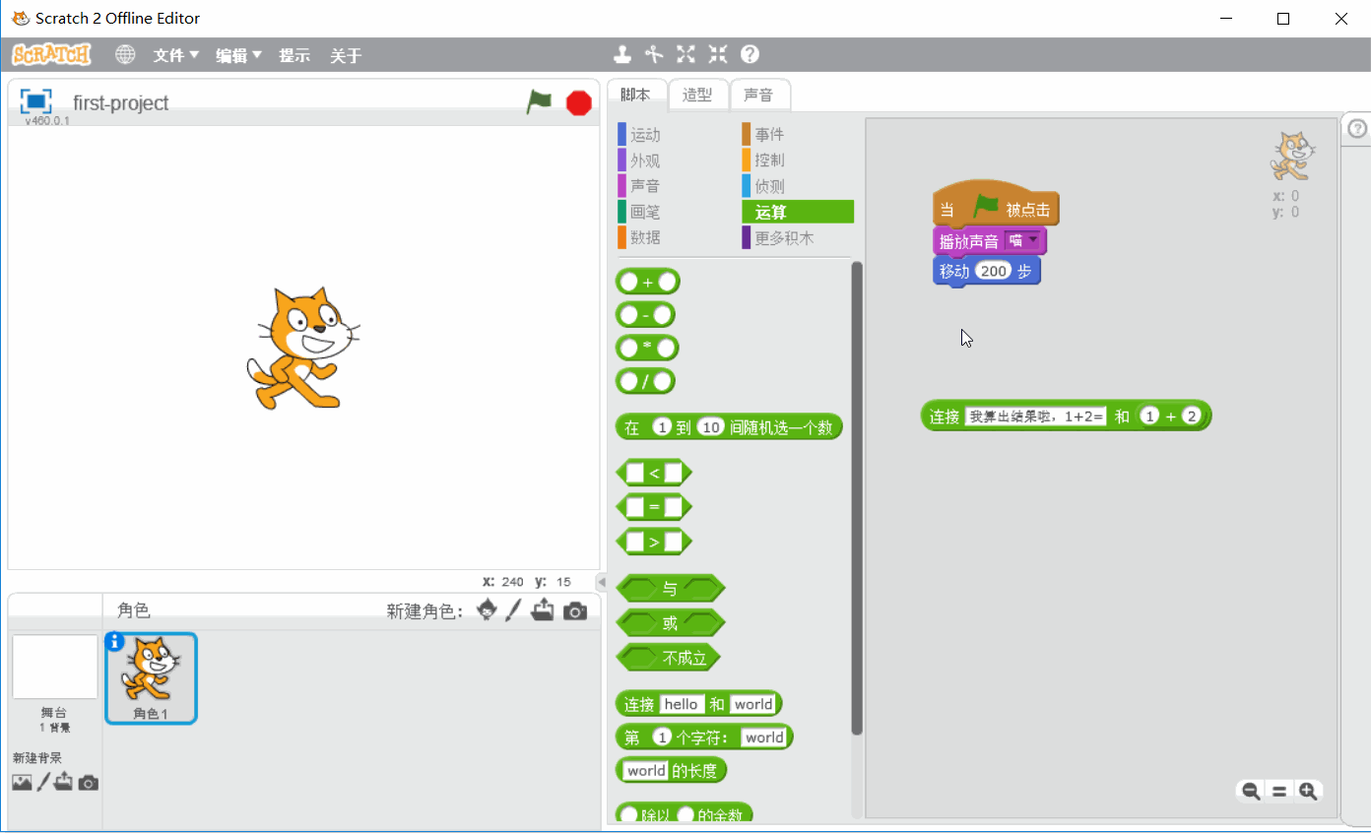The width and height of the screenshot is (1371, 833).
Task: Click the 或 boolean block
Action: tap(670, 622)
